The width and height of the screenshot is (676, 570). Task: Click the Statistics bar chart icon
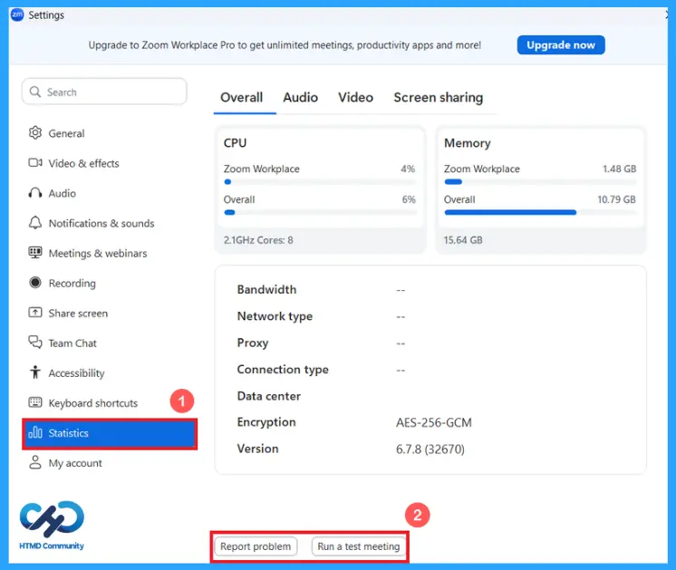click(x=35, y=432)
